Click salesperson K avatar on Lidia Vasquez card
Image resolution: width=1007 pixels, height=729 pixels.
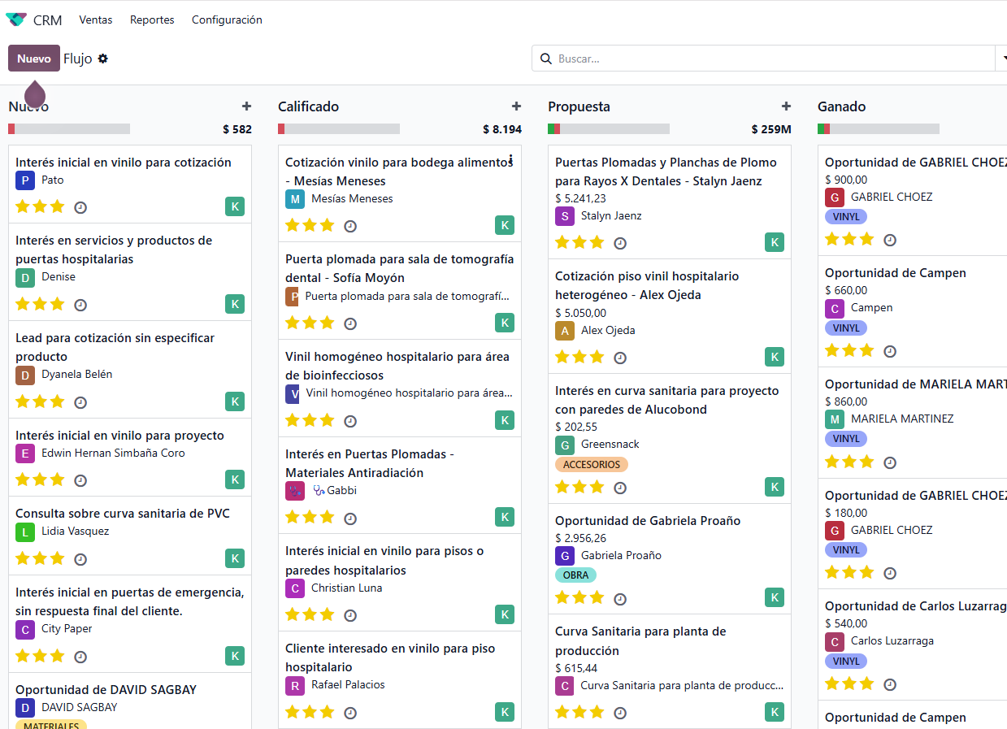235,558
